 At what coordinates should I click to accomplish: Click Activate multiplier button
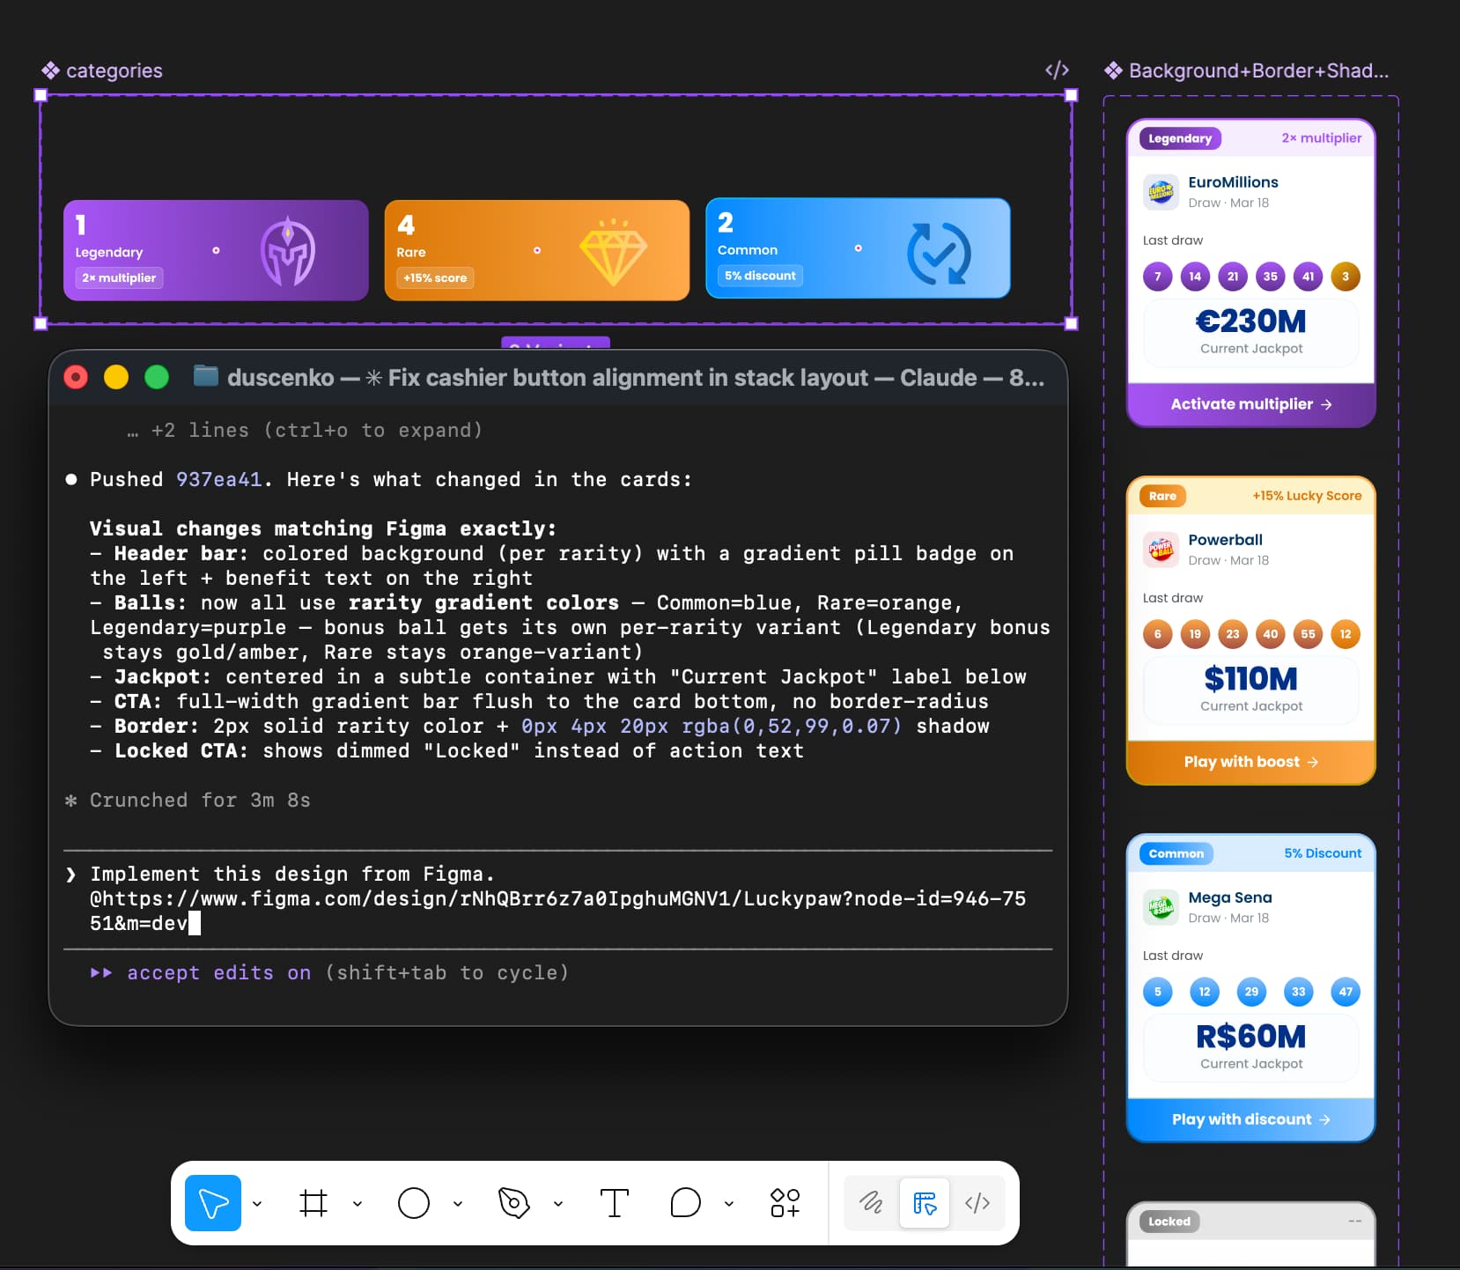click(x=1251, y=404)
